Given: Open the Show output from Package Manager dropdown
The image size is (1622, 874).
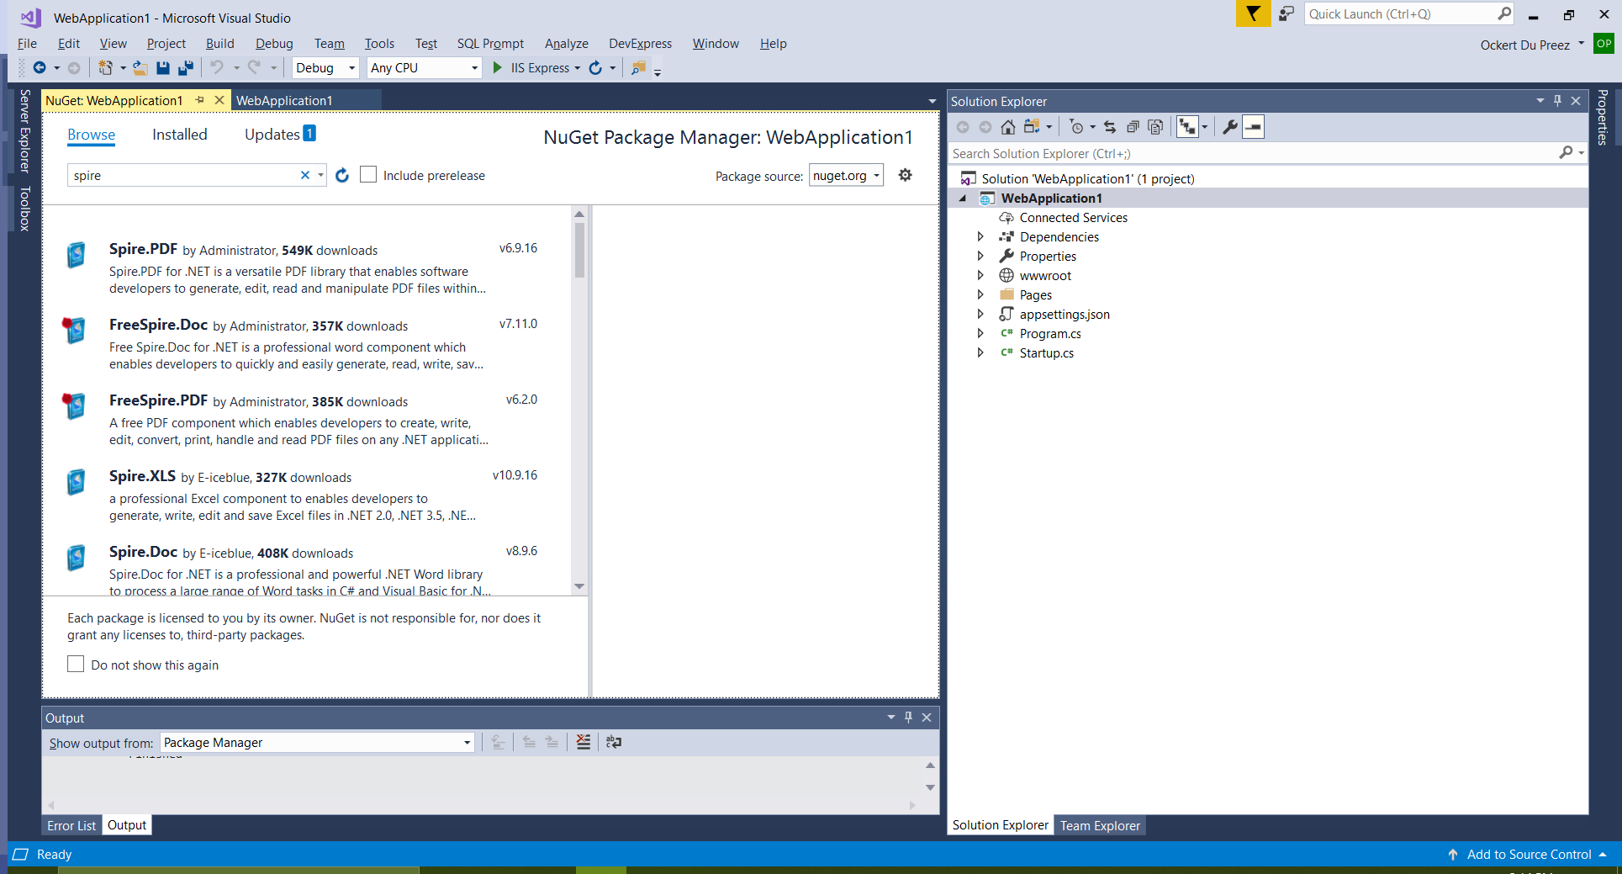Looking at the screenshot, I should [x=317, y=743].
